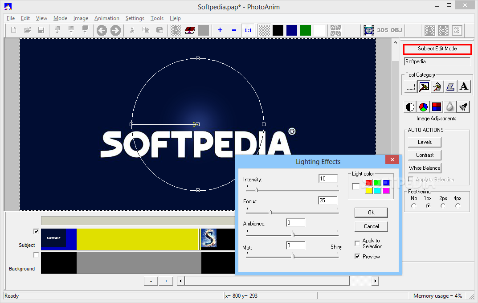478x303 pixels.
Task: Click the water drop blur adjustment icon
Action: coord(450,107)
